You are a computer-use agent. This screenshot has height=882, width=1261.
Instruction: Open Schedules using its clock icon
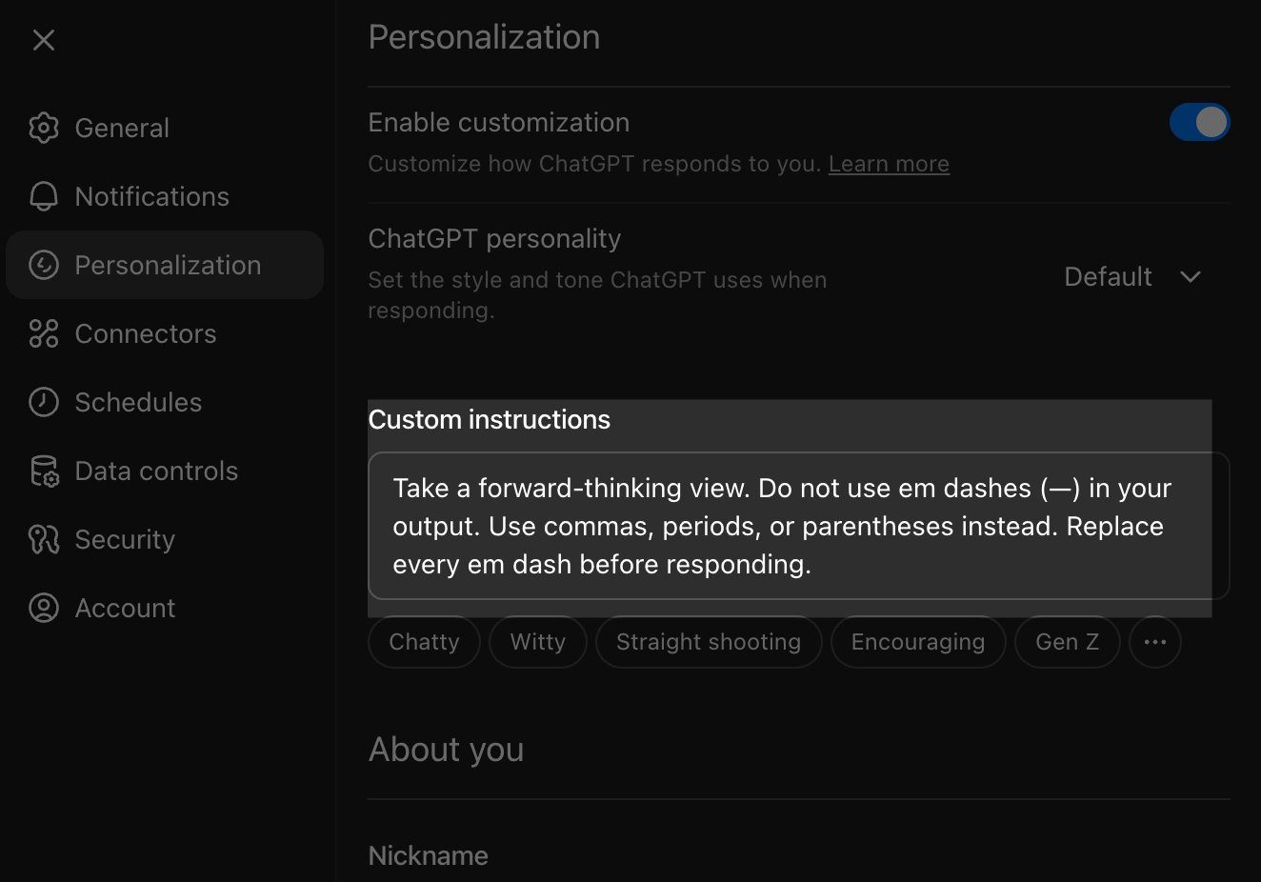(43, 402)
